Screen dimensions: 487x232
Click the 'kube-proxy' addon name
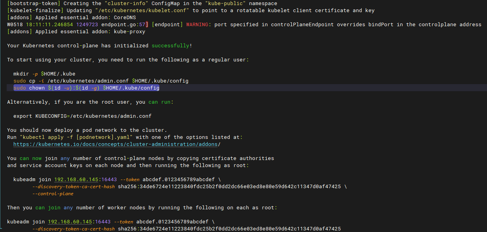(x=130, y=32)
